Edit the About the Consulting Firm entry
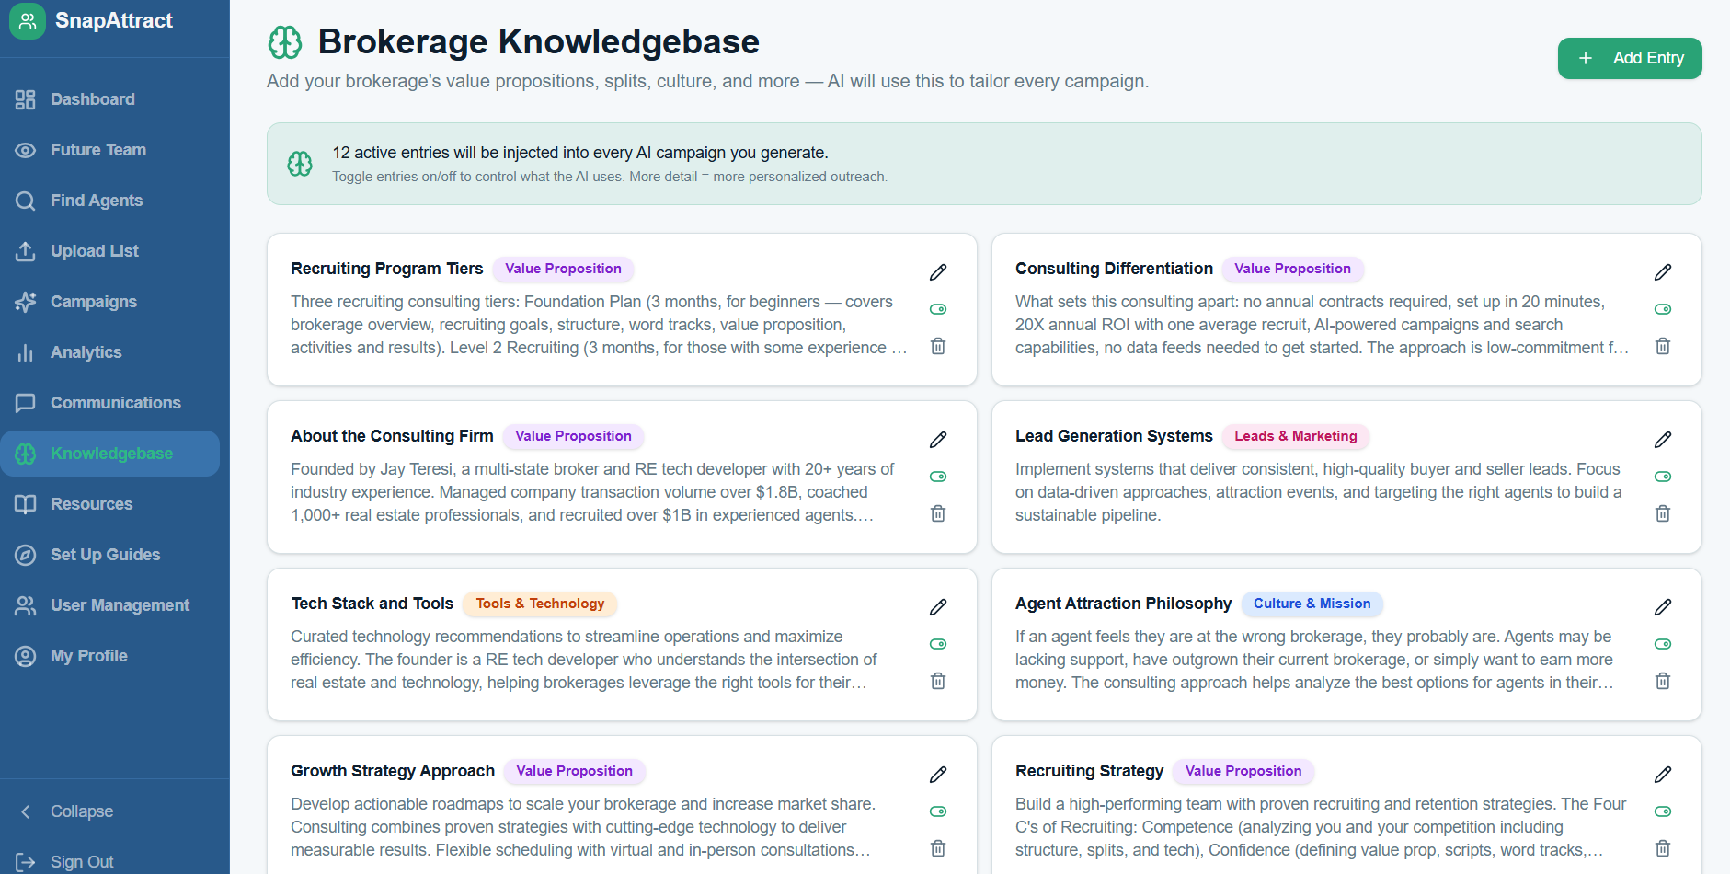The height and width of the screenshot is (874, 1730). 938,440
